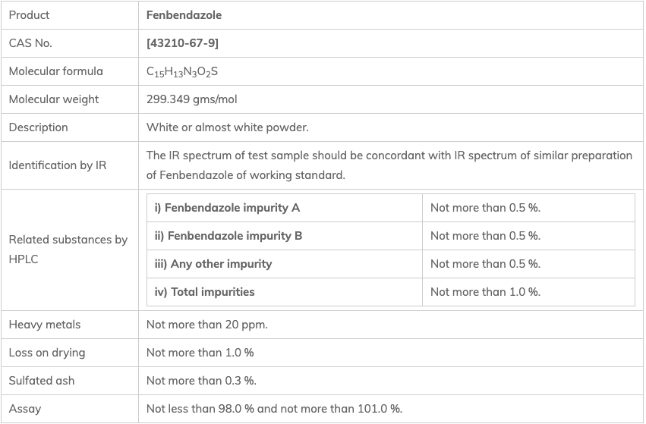Click 'Any other impurity' entry
The width and height of the screenshot is (646, 424).
click(213, 263)
